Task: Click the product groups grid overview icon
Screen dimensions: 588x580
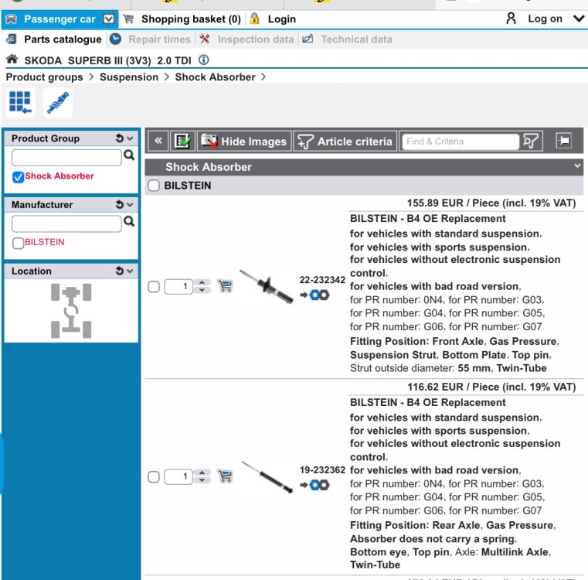Action: click(x=20, y=103)
